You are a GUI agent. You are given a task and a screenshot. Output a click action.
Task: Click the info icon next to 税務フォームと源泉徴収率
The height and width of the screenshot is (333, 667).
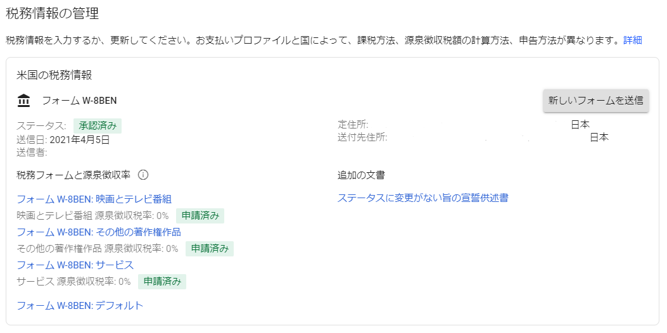tap(143, 175)
